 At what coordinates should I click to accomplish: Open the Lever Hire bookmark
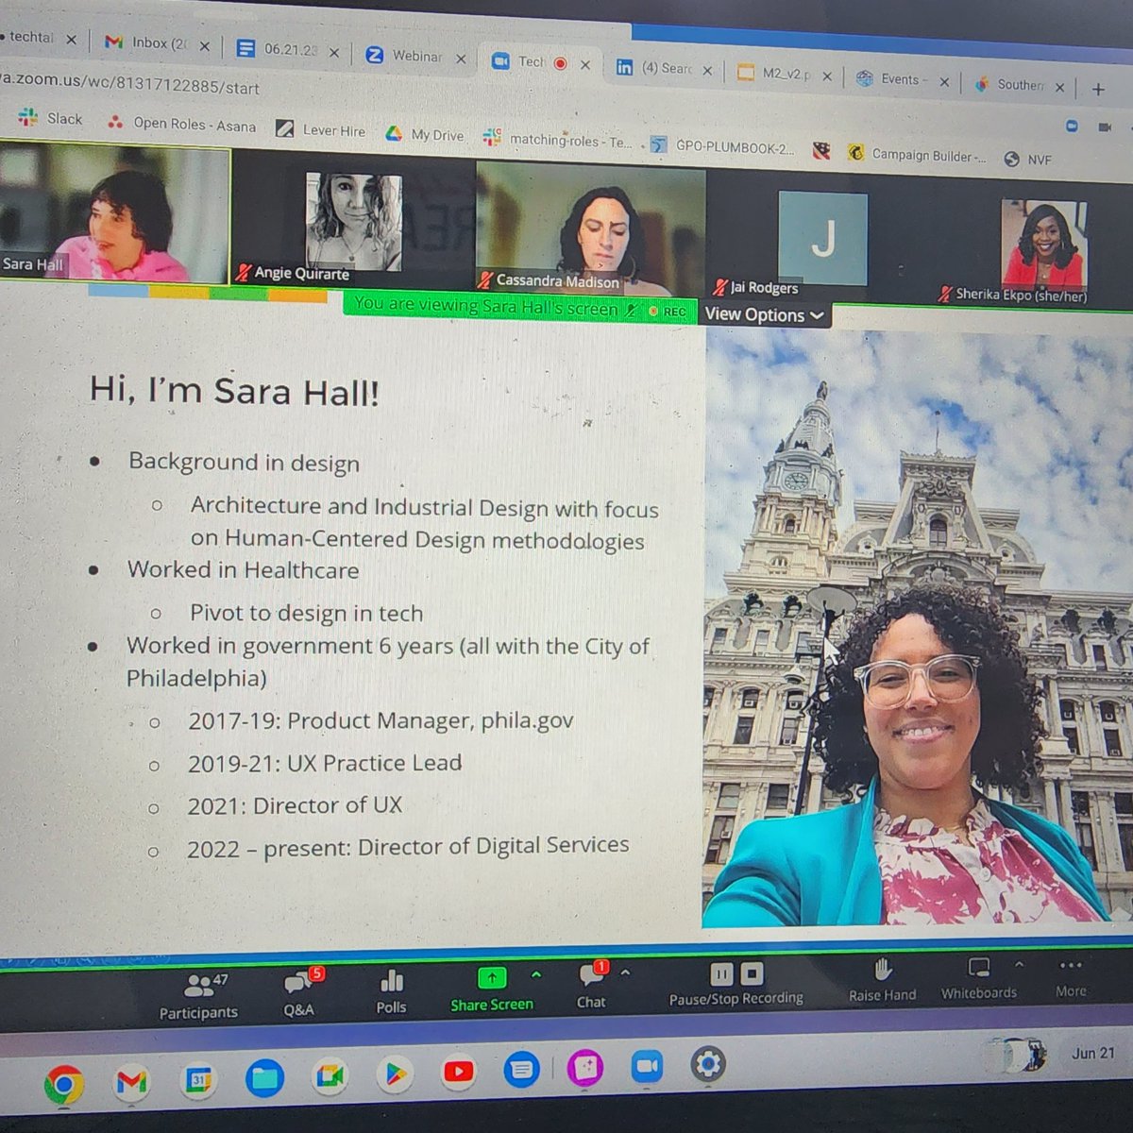pos(332,130)
